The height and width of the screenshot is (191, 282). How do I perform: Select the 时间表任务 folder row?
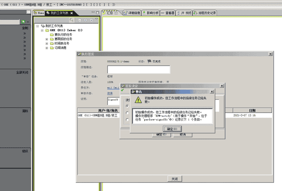(x=62, y=43)
